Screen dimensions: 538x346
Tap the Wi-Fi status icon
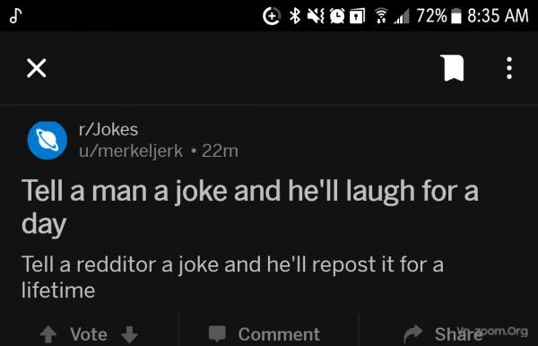(x=380, y=16)
